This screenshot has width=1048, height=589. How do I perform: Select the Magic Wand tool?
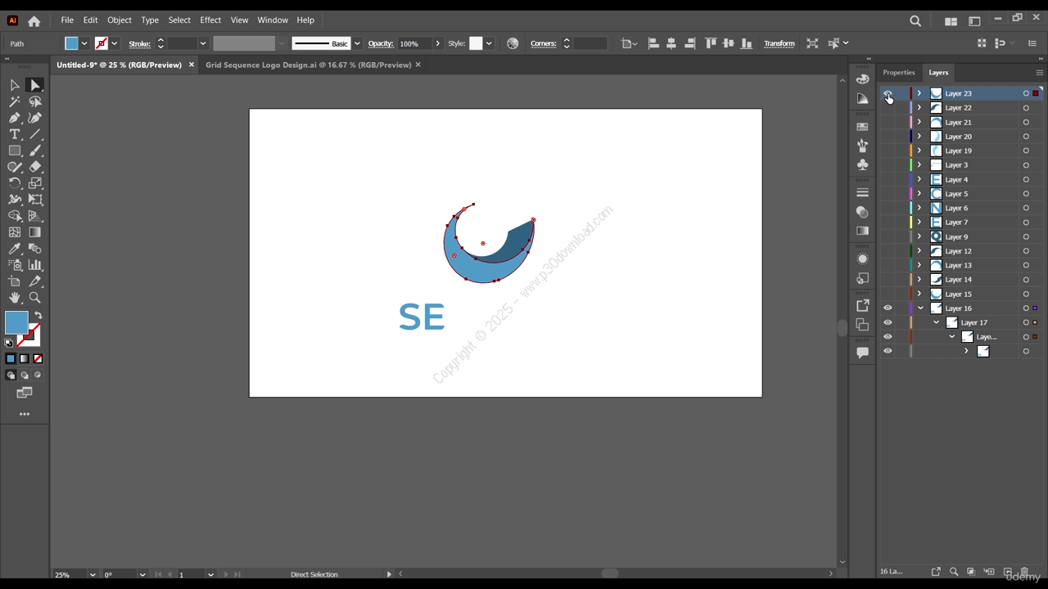coord(15,101)
